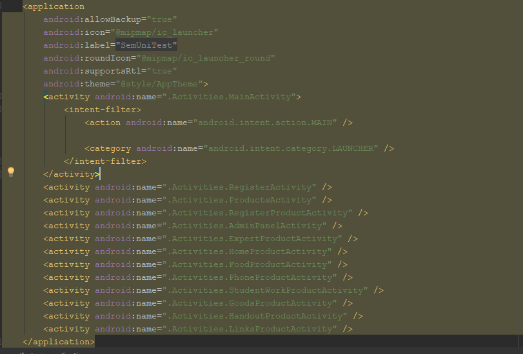Viewport: 523px width, 354px height.
Task: Click the HomeProductActivity activity line
Action: [x=195, y=251]
